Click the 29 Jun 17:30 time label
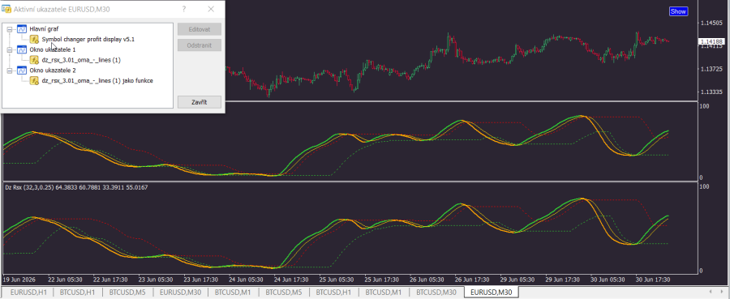The width and height of the screenshot is (730, 299). tap(562, 280)
